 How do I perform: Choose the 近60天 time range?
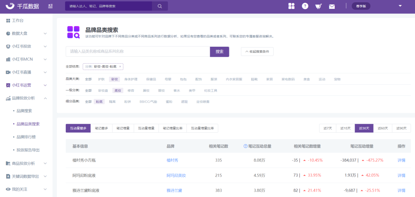click(383, 128)
